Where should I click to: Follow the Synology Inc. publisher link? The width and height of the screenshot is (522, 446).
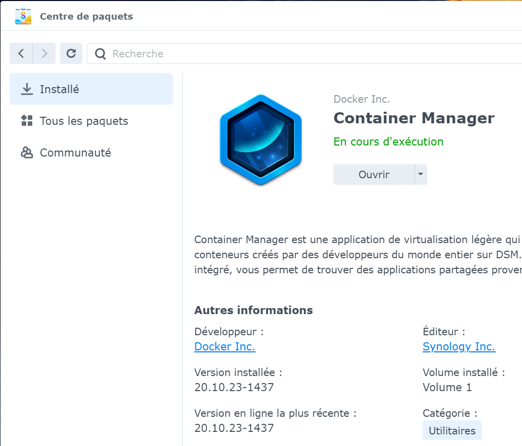459,347
